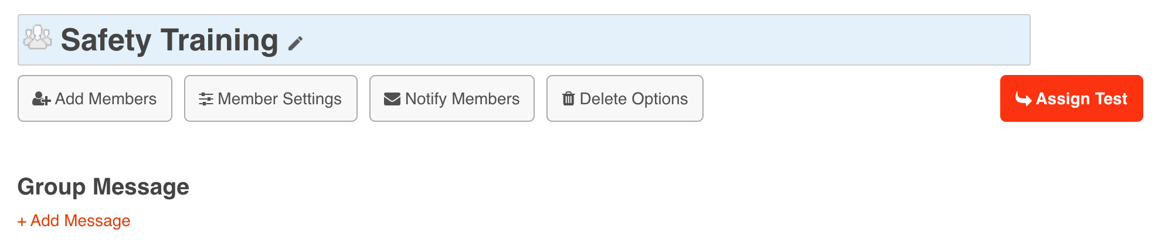Click the word Training in the title
The width and height of the screenshot is (1155, 246).
click(219, 40)
